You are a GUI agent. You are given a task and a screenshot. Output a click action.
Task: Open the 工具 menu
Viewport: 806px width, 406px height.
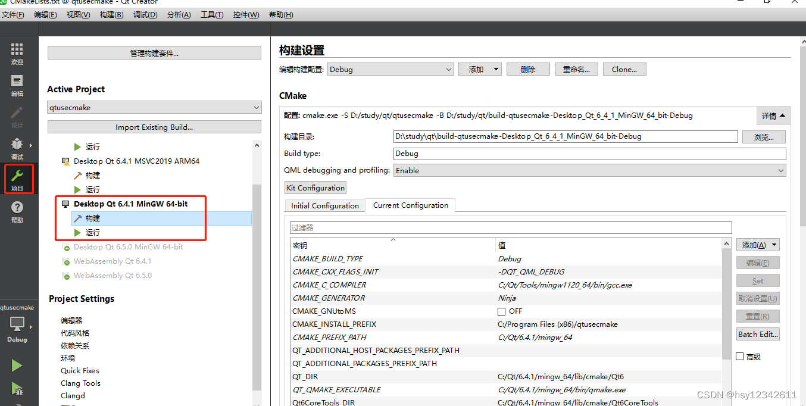pyautogui.click(x=212, y=14)
